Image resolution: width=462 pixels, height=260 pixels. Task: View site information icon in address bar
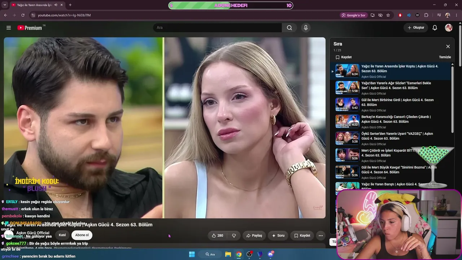click(33, 15)
